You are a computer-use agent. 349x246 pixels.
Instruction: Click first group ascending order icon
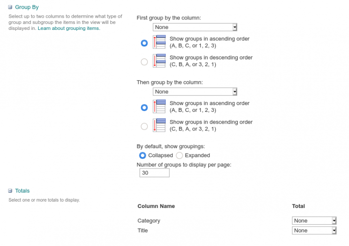tap(159, 42)
